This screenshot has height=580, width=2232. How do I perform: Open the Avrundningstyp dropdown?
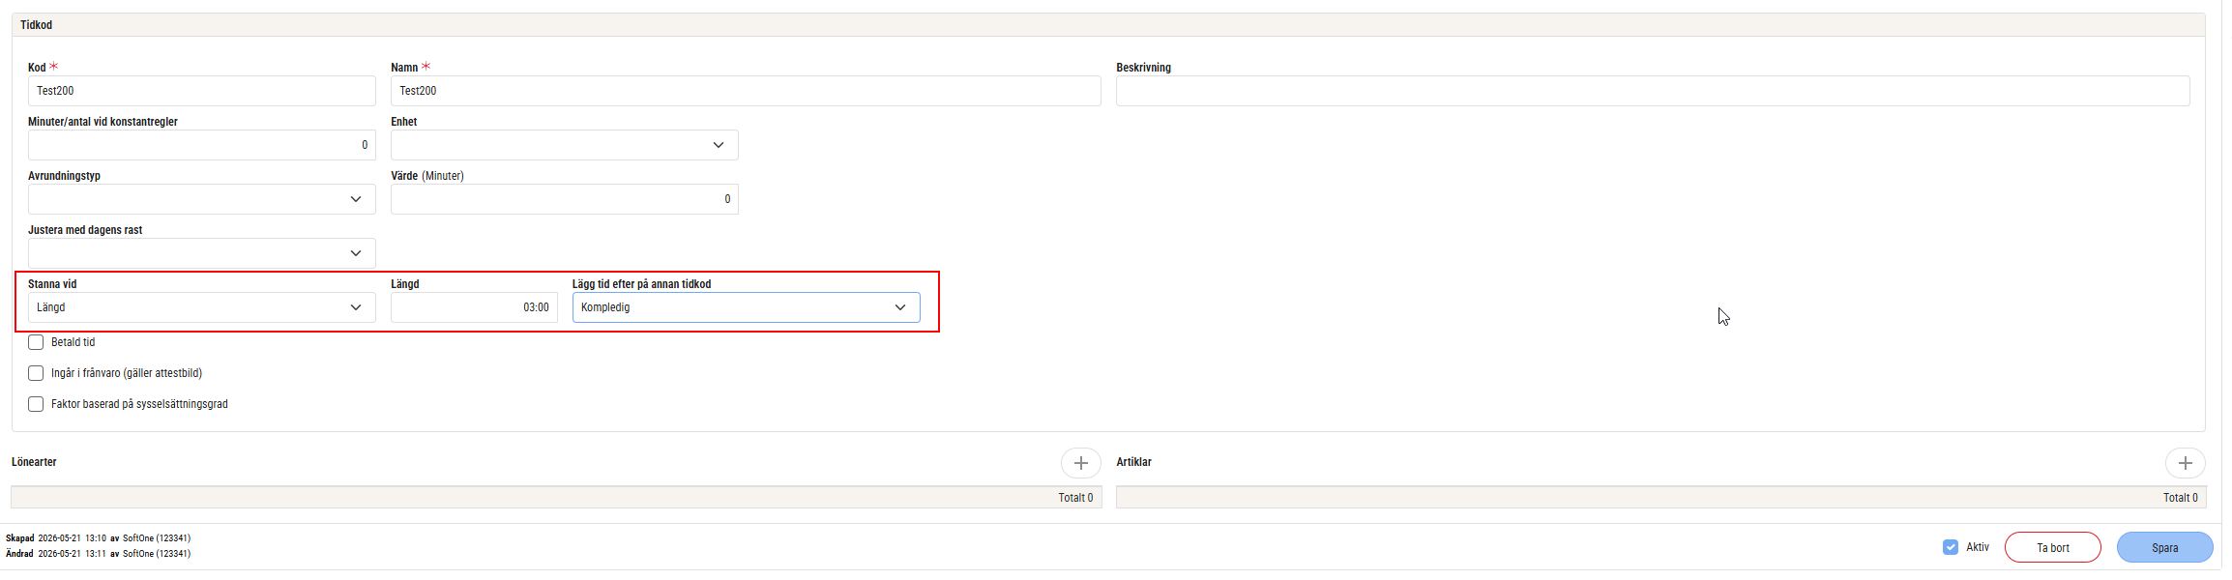201,199
